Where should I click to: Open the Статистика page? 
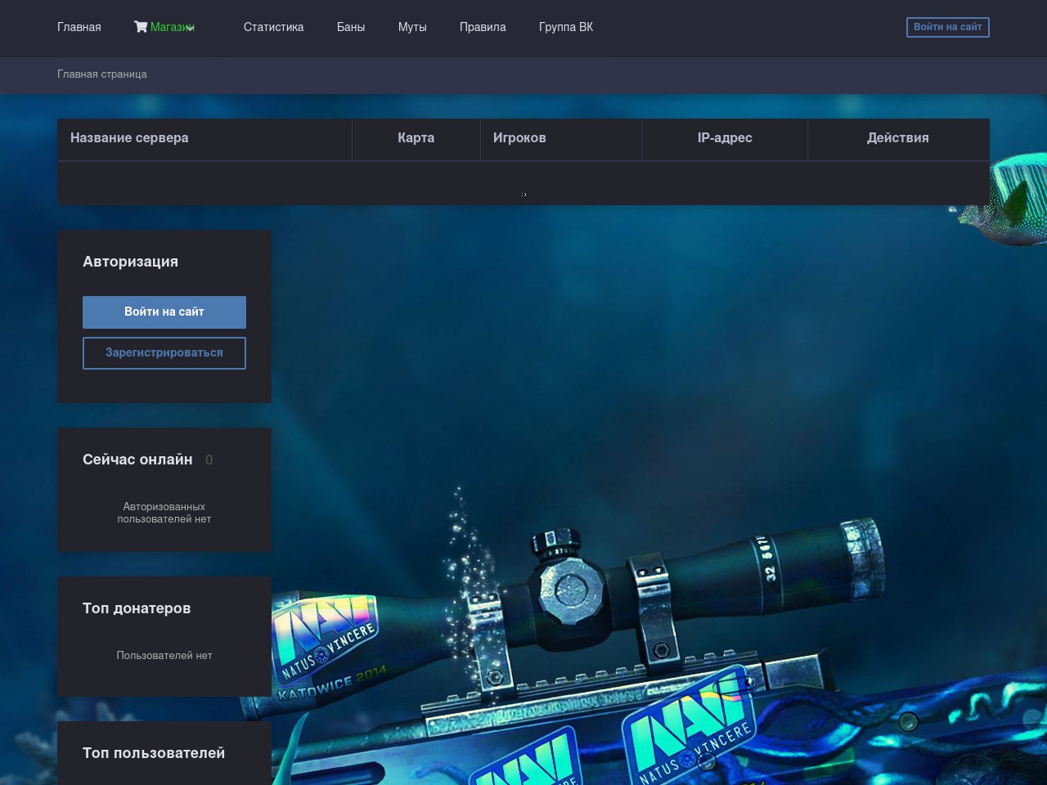point(273,27)
